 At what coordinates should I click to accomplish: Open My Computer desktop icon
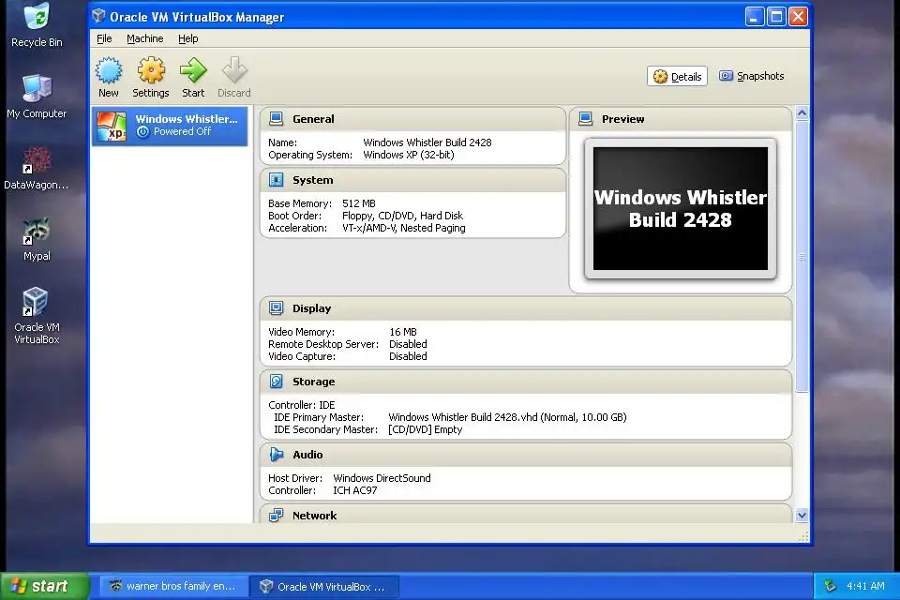(x=37, y=97)
